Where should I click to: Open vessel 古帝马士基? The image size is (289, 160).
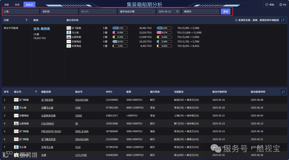point(47,147)
